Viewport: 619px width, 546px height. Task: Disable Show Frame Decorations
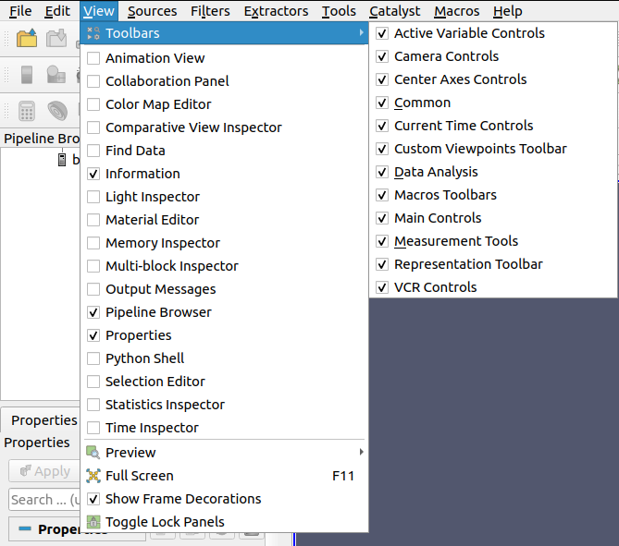(93, 499)
